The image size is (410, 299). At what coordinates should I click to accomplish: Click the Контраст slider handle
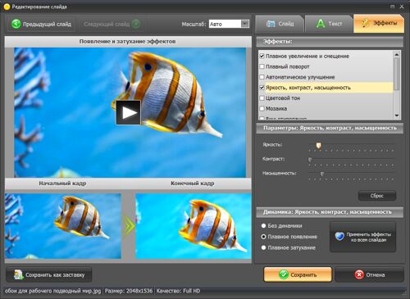tap(310, 160)
